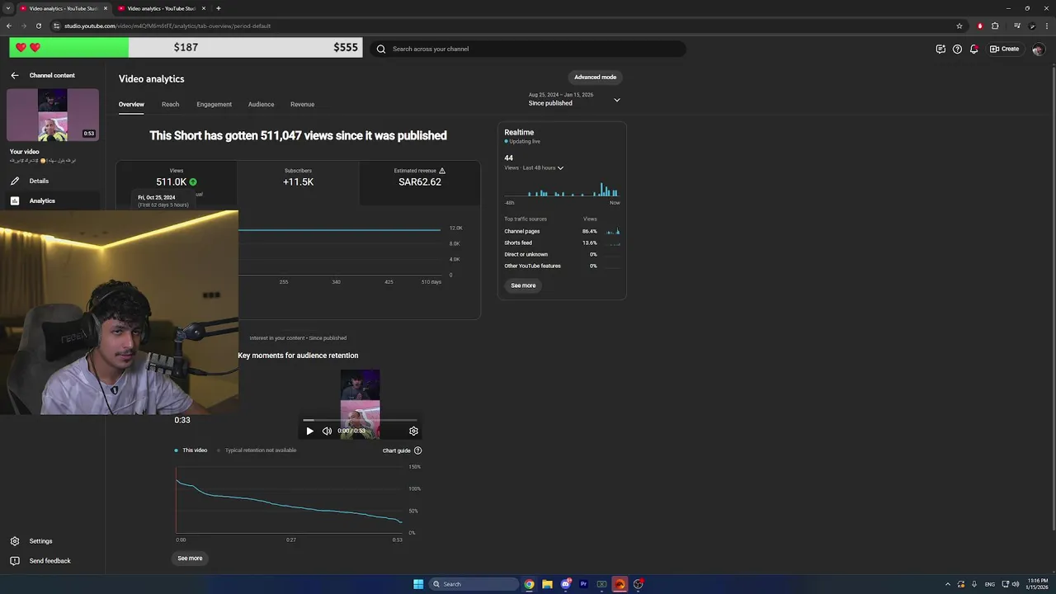The width and height of the screenshot is (1056, 594).
Task: Select the Estimated revenue SAR62.62 card
Action: (420, 183)
